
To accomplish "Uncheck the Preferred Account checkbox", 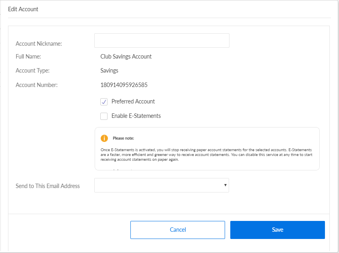I will point(104,102).
